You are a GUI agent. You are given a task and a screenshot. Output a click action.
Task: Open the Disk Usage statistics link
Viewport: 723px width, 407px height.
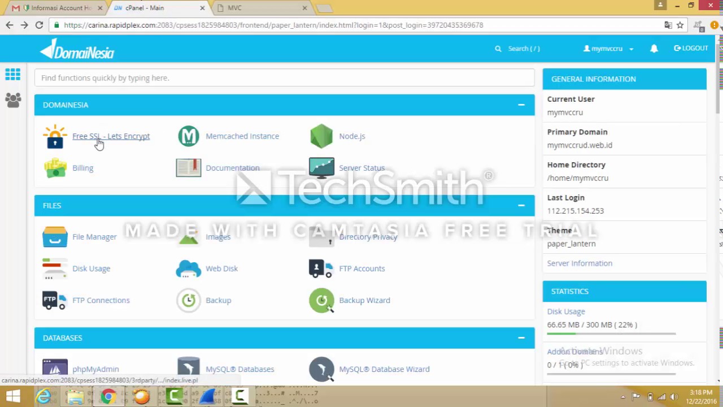click(x=566, y=311)
